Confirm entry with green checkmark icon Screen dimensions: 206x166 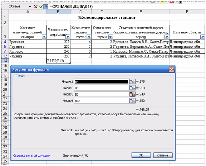[x=41, y=6]
